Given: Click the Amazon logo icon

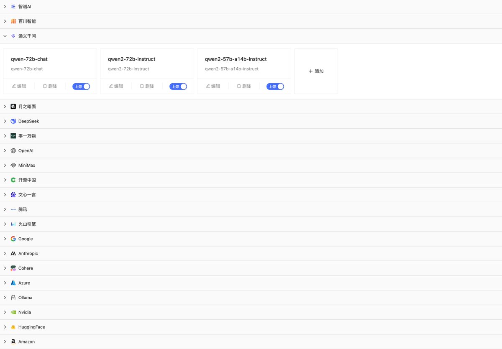Looking at the screenshot, I should coord(13,342).
